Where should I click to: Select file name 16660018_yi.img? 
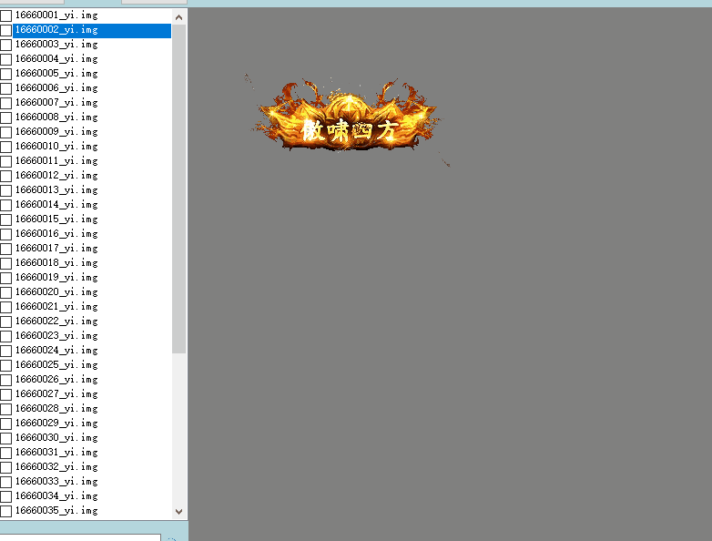(x=56, y=263)
